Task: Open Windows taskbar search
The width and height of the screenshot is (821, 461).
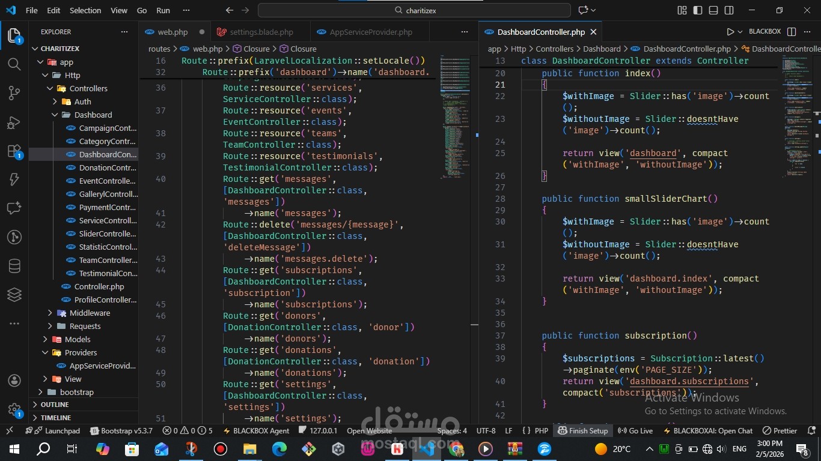Action: pos(43,448)
